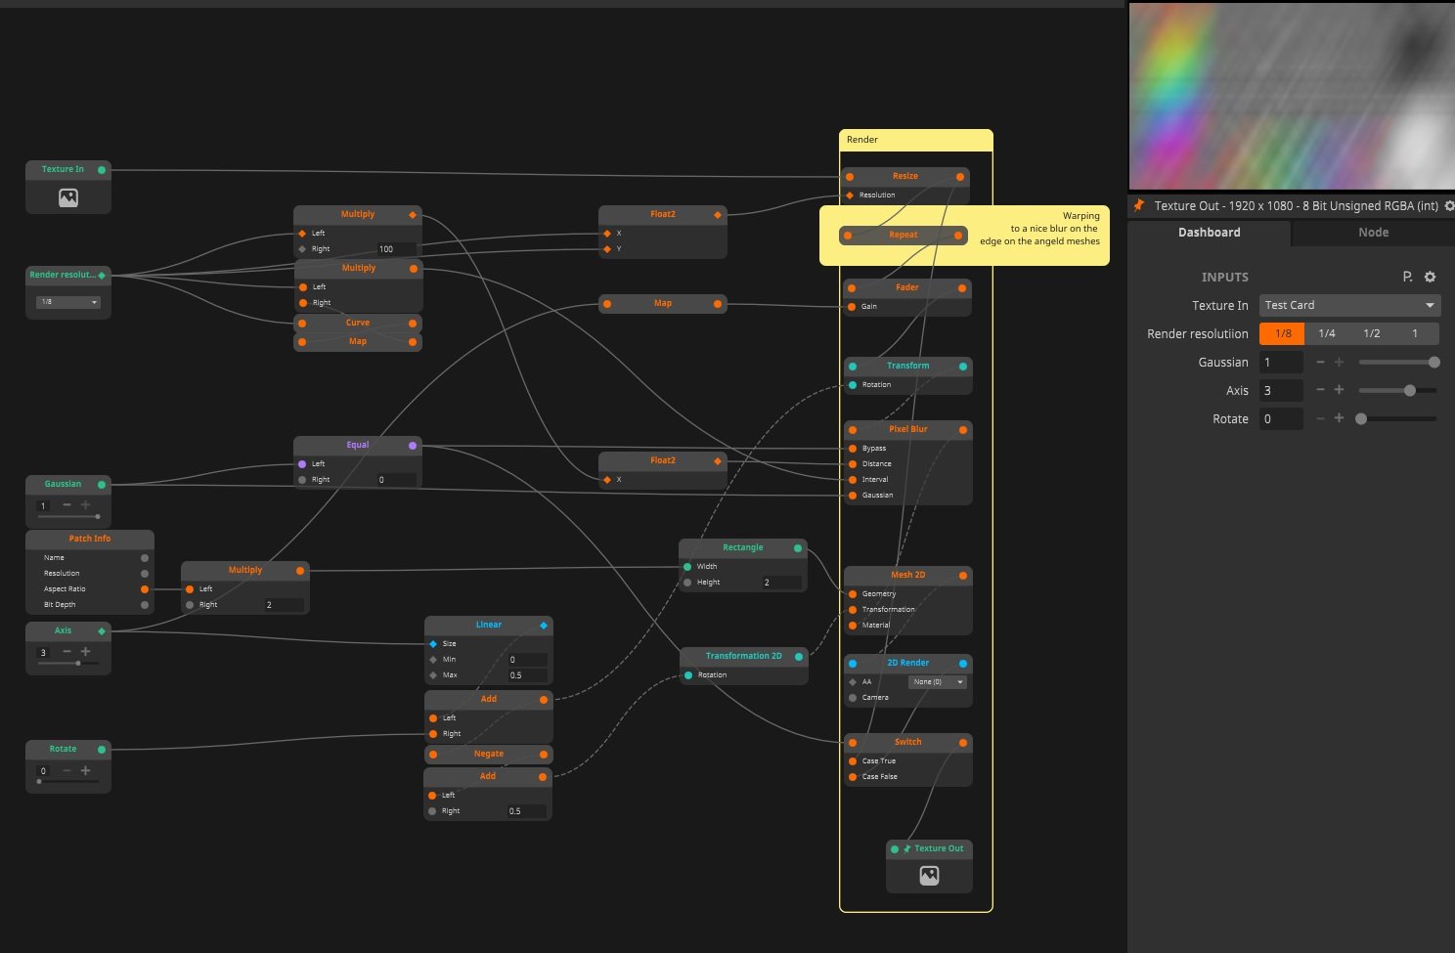The width and height of the screenshot is (1455, 953).
Task: Click the plus icon on the Rotate node
Action: (85, 770)
